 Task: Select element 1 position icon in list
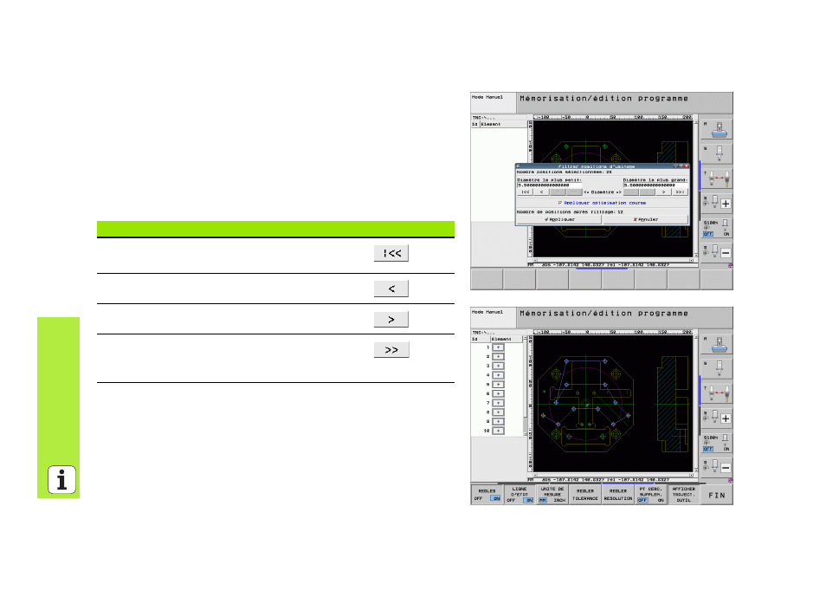[x=498, y=347]
